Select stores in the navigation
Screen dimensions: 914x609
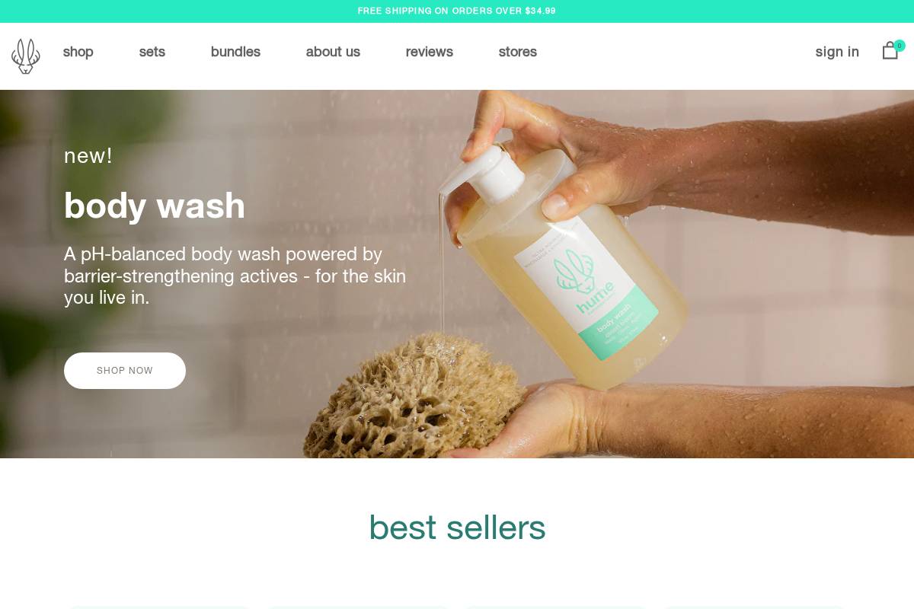(x=518, y=52)
